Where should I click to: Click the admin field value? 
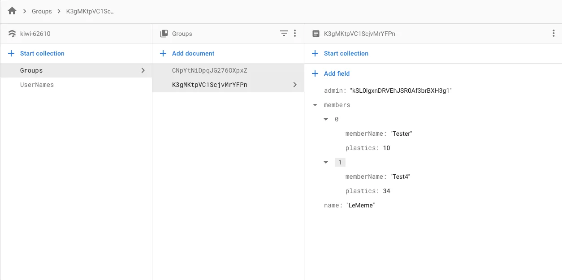pos(401,91)
